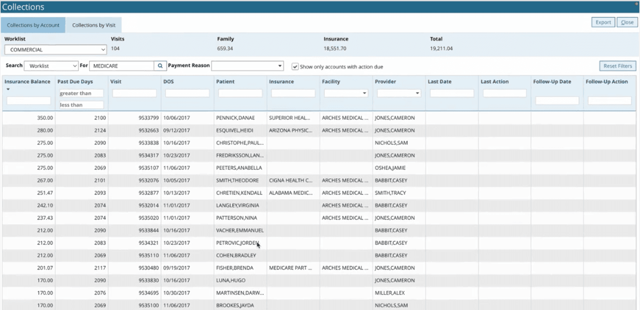Select patient BROOKES,JAYDA
640x310 pixels.
tap(235, 306)
